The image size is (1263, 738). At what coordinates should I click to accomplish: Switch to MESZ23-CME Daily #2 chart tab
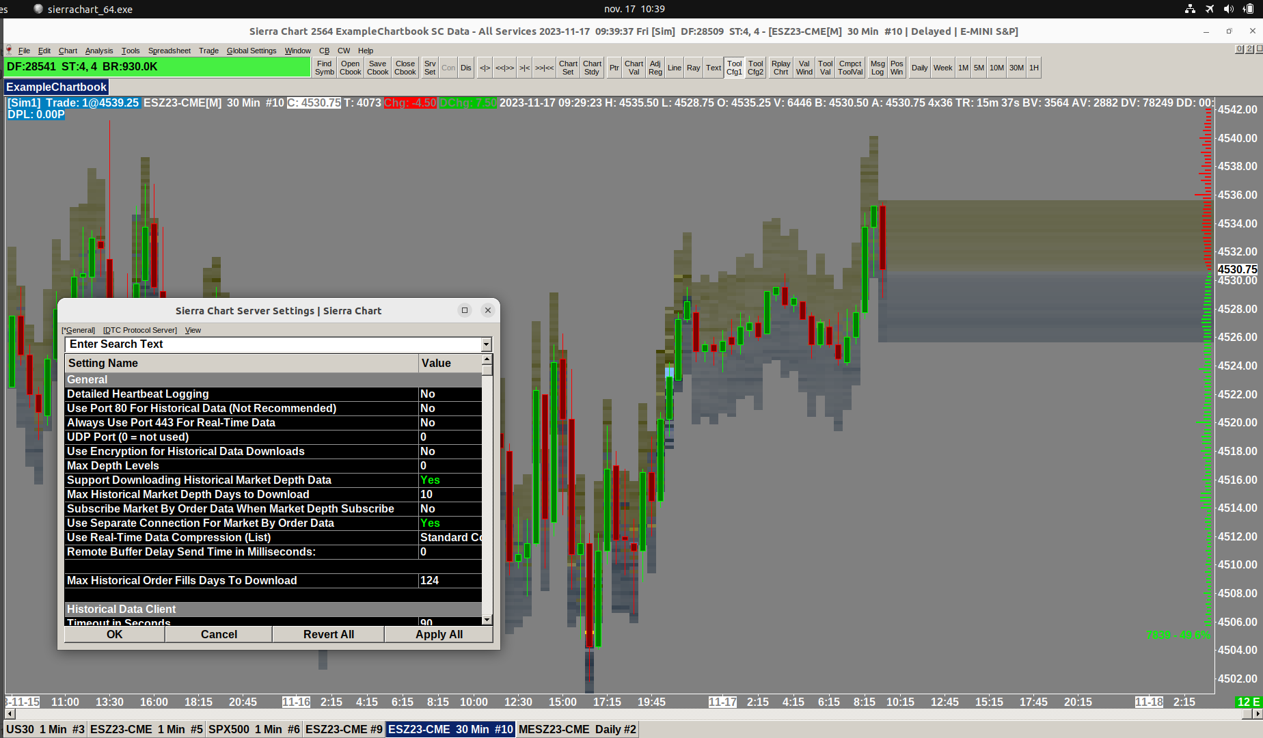pyautogui.click(x=577, y=730)
